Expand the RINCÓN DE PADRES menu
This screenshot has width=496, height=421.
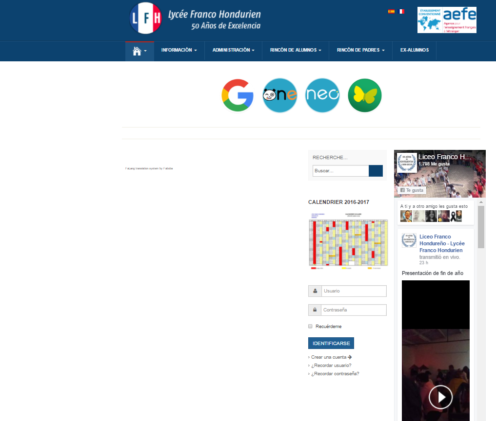tap(360, 50)
